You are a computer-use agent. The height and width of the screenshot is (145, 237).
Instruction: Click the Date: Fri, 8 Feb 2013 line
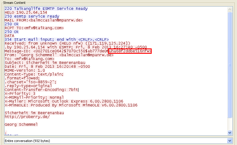point(47,67)
